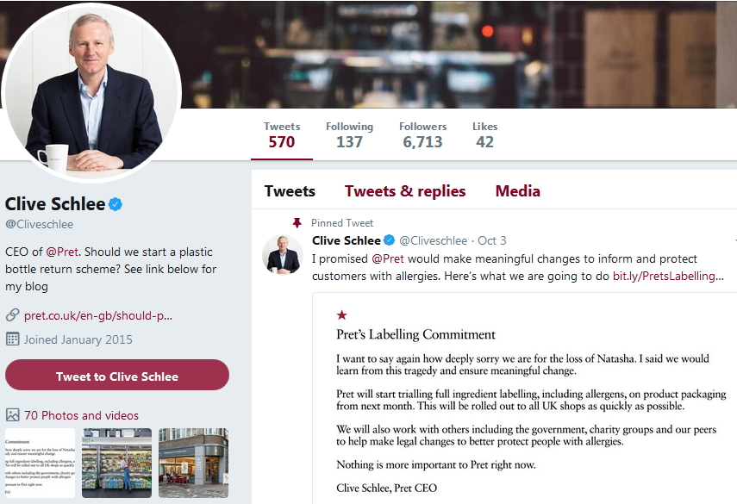Image resolution: width=737 pixels, height=504 pixels.
Task: Open the small avatar in pinned tweet
Action: (x=281, y=254)
